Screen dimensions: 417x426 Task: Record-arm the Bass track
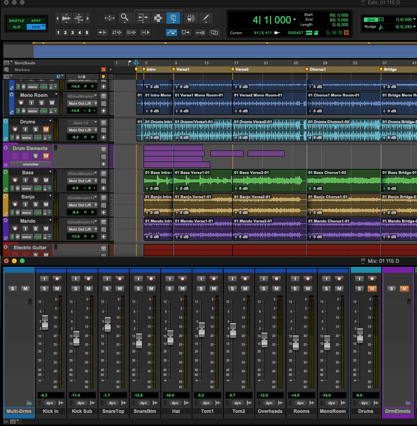[15, 180]
